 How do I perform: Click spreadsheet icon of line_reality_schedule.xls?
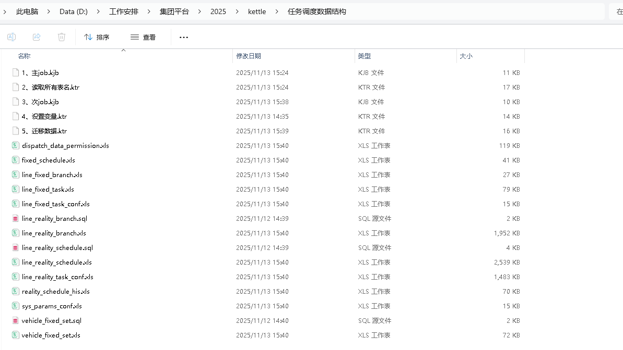15,262
